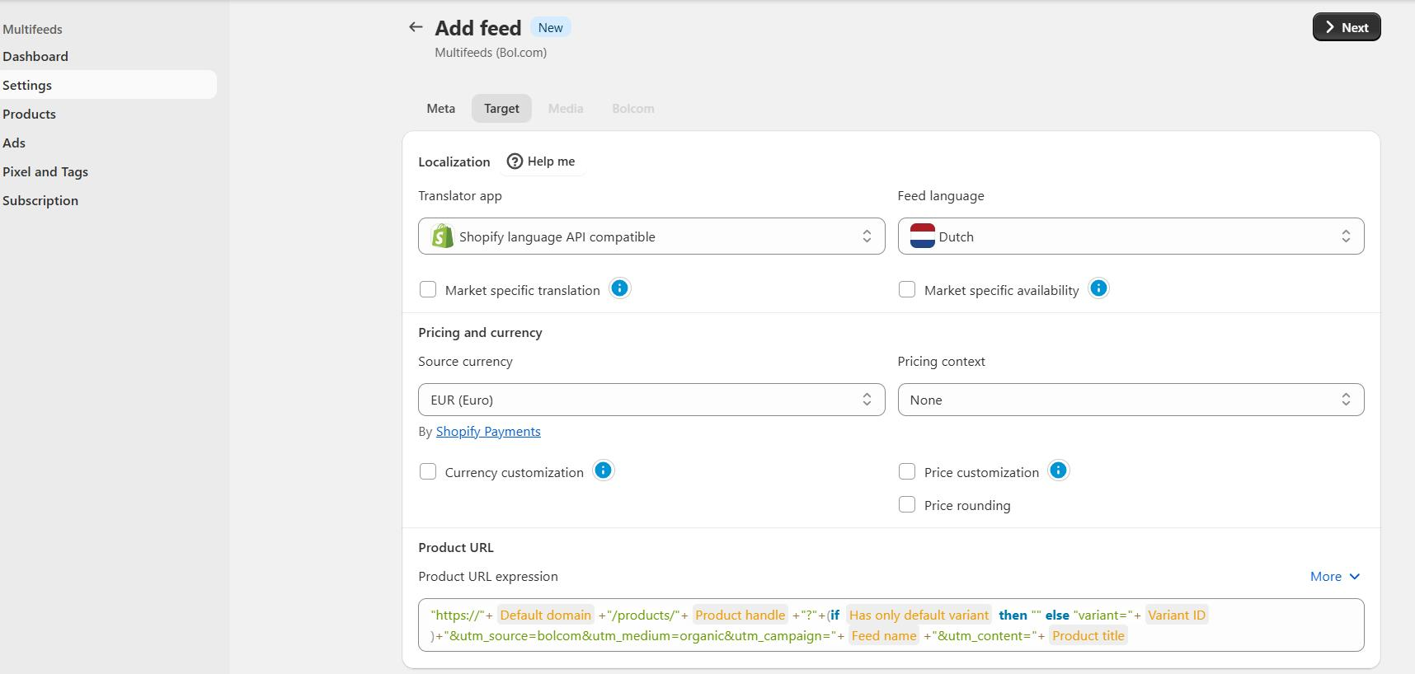Open the Pricing context dropdown

1130,400
